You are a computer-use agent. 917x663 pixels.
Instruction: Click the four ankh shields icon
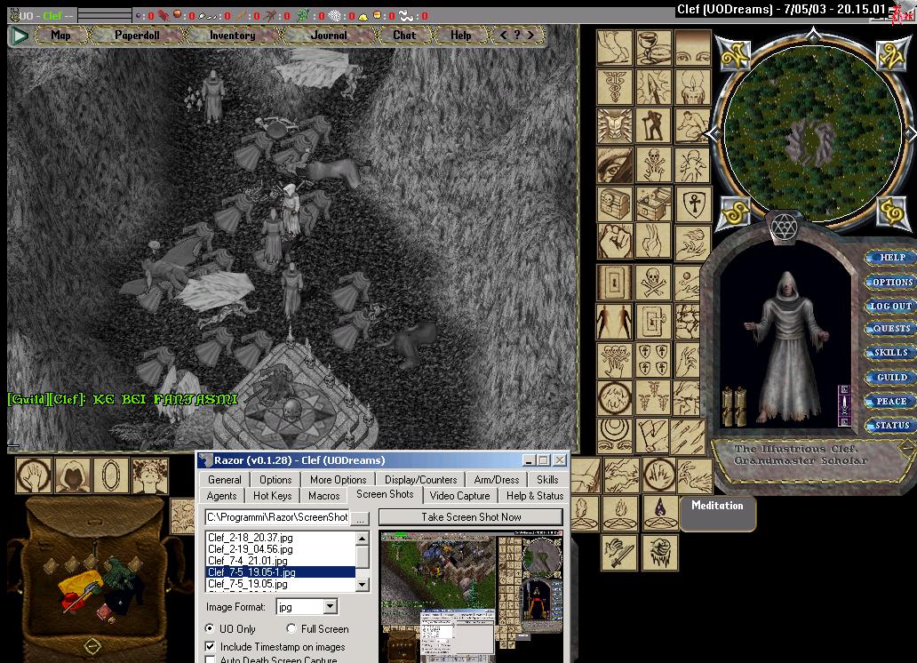(653, 360)
